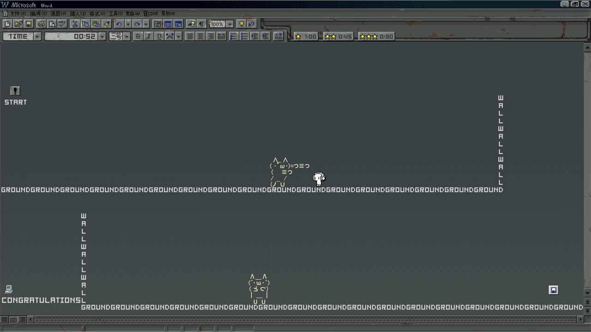Expand the Redo history dropdown arrow
The width and height of the screenshot is (591, 332).
146,24
